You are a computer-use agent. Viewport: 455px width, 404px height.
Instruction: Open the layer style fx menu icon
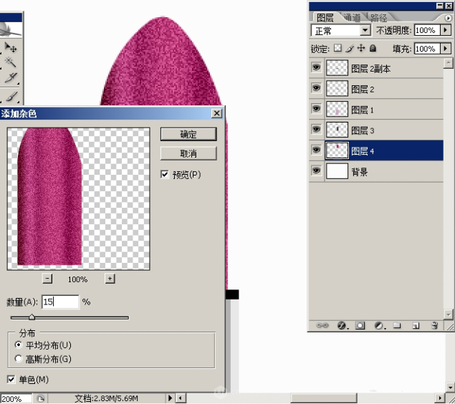[342, 325]
